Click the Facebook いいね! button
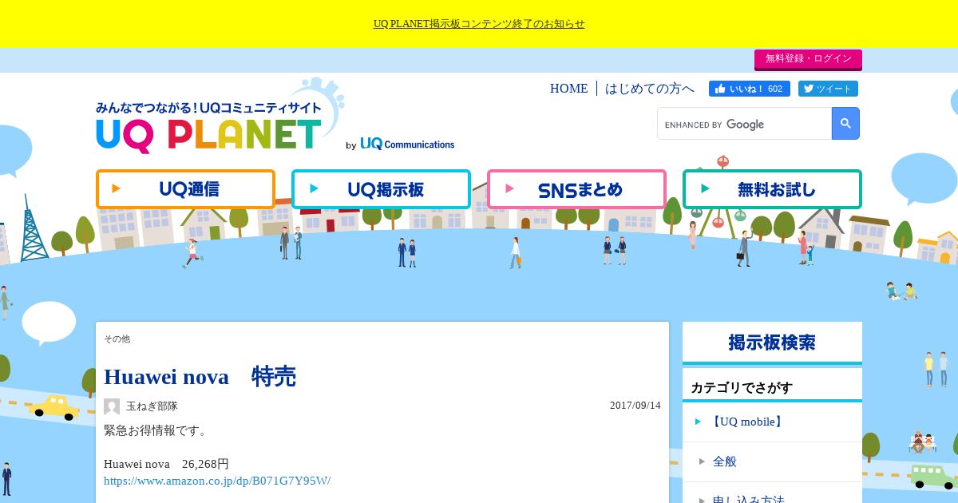Image resolution: width=958 pixels, height=503 pixels. click(x=749, y=89)
